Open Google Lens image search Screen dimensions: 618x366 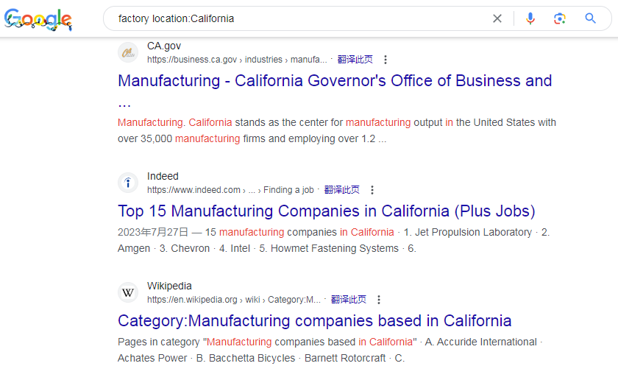pos(560,18)
